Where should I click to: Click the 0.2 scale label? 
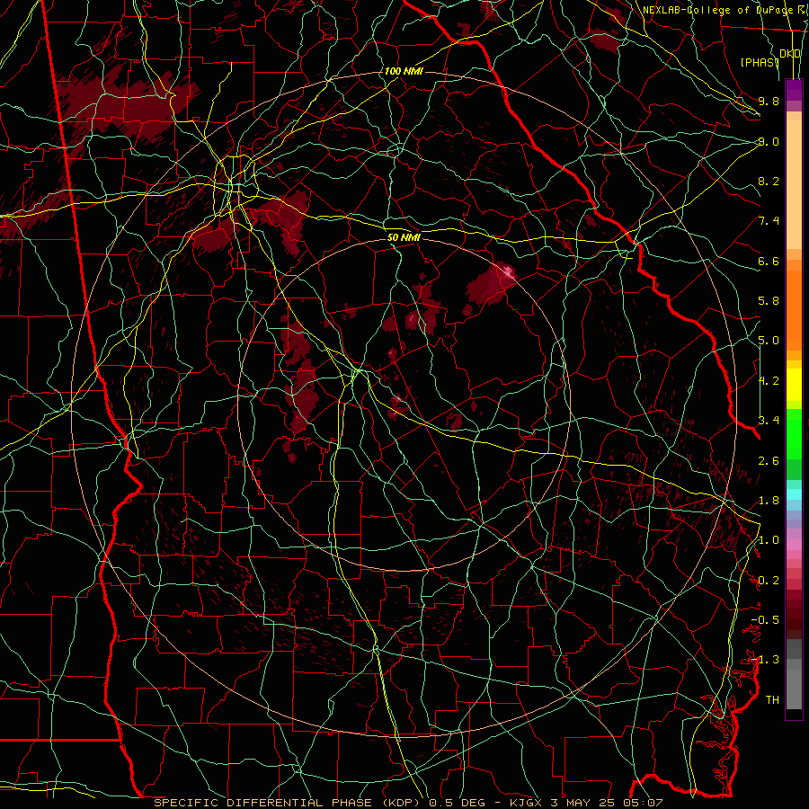(769, 581)
